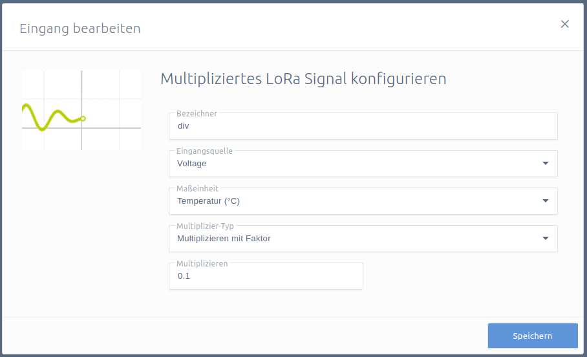Close the Eingang bearbeiten dialog
The height and width of the screenshot is (357, 587).
pos(564,24)
